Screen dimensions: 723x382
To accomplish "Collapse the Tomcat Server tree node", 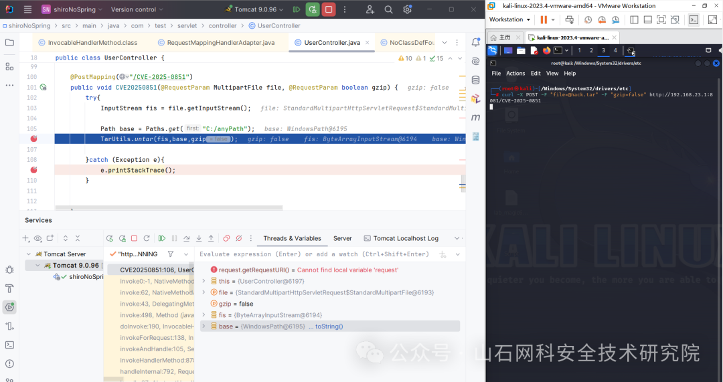I will pyautogui.click(x=29, y=254).
